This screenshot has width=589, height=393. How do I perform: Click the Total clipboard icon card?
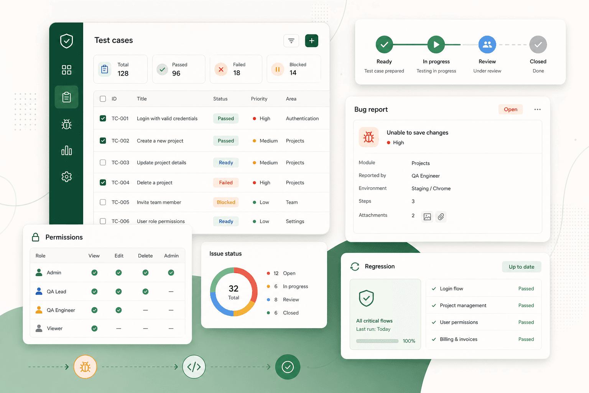click(105, 69)
